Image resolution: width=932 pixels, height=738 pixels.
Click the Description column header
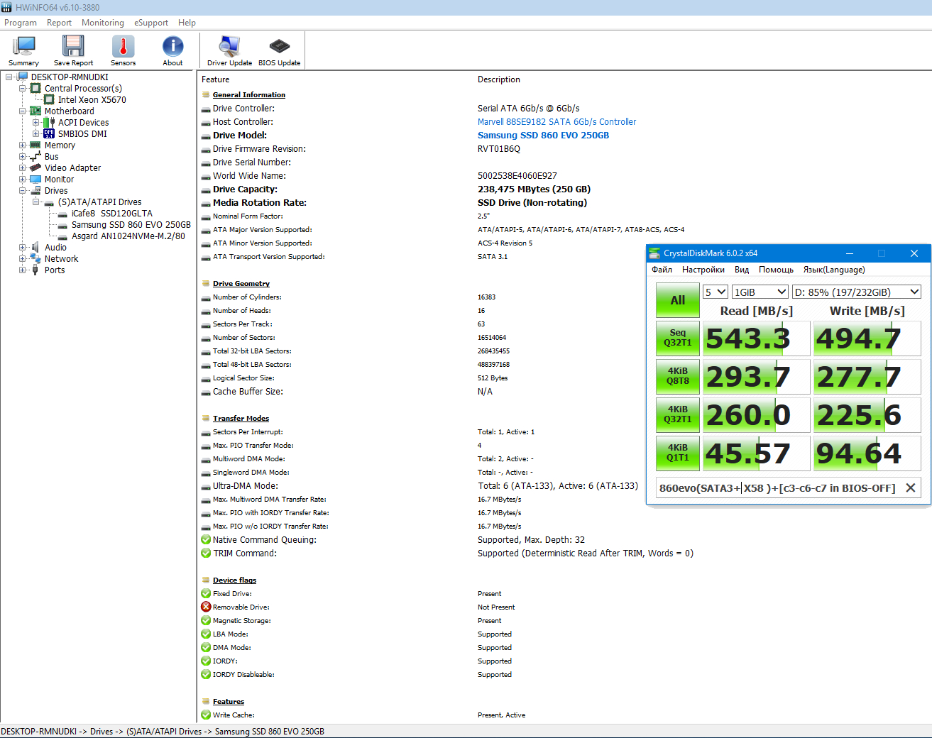(x=498, y=79)
